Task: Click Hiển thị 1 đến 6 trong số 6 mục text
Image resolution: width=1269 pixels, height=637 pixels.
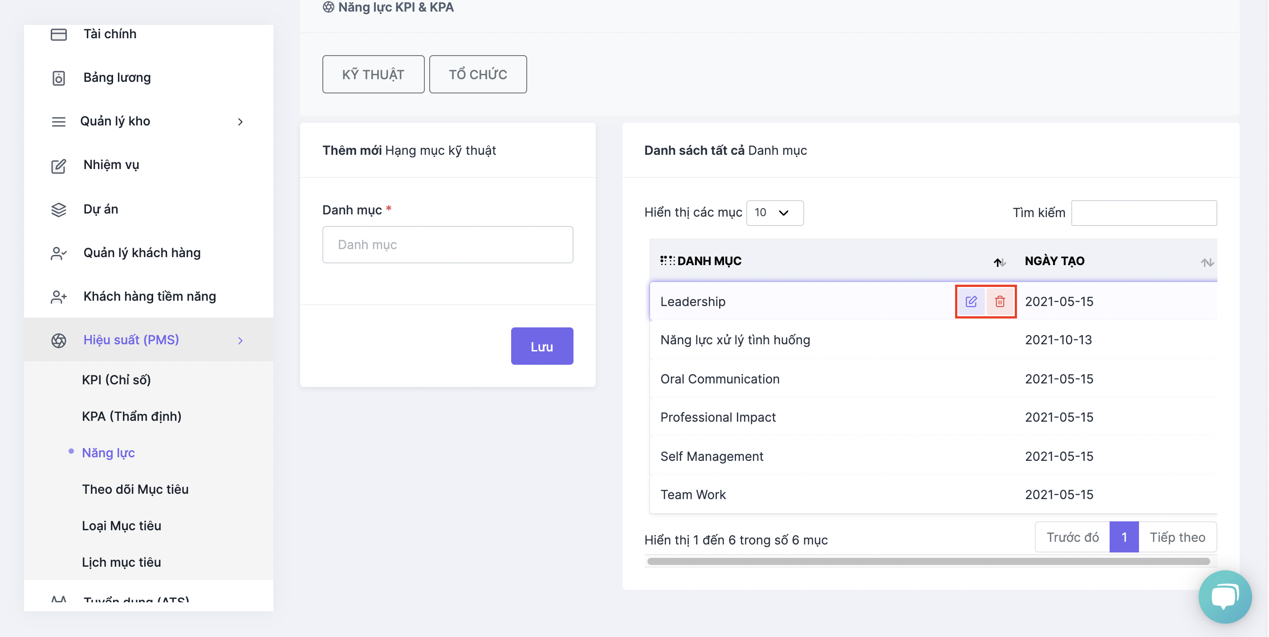Action: tap(736, 540)
